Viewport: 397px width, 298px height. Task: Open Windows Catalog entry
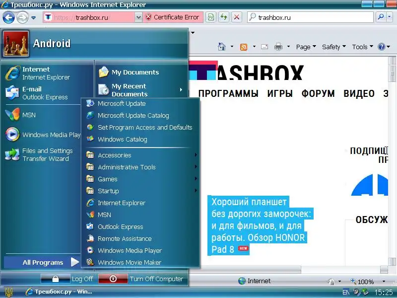pyautogui.click(x=140, y=139)
